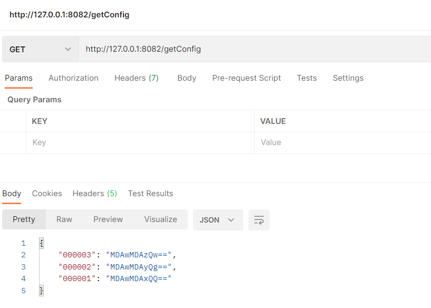Switch to the Params tab
Viewport: 431px width, 308px height.
click(x=18, y=78)
